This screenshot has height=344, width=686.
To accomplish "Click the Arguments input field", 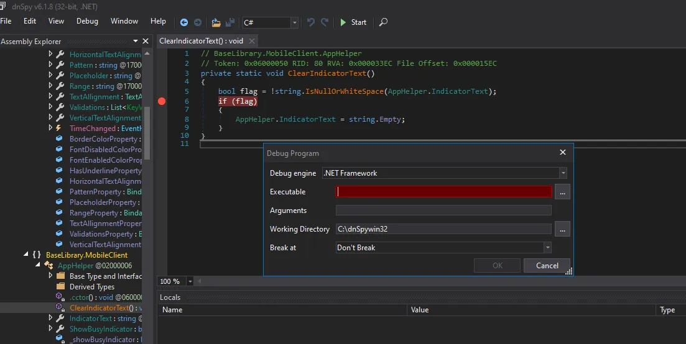I will click(x=443, y=210).
